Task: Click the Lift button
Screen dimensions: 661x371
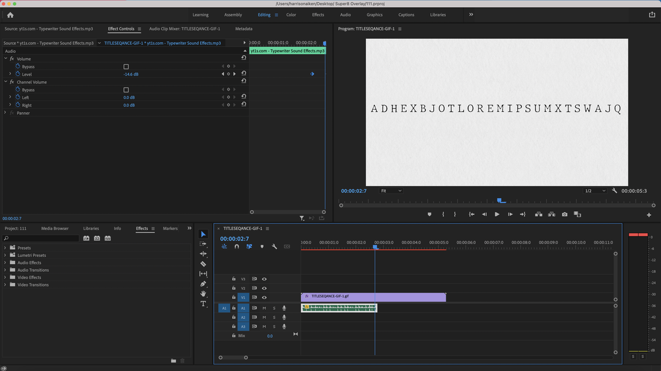Action: [538, 214]
